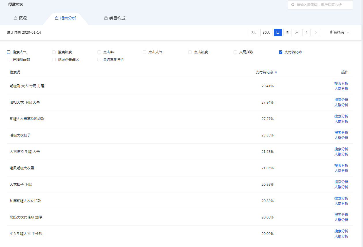Switch to the 概况 tab
363x247 pixels.
point(22,18)
